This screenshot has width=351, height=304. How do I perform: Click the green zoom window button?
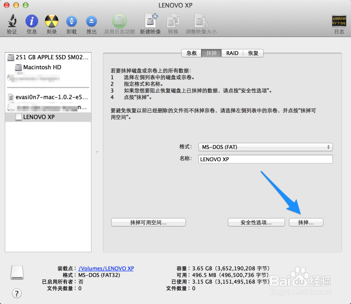pos(26,5)
